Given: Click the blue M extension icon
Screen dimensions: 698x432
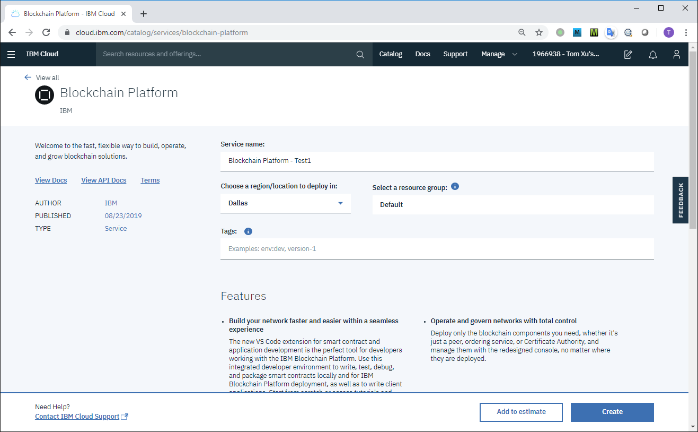Looking at the screenshot, I should (577, 32).
